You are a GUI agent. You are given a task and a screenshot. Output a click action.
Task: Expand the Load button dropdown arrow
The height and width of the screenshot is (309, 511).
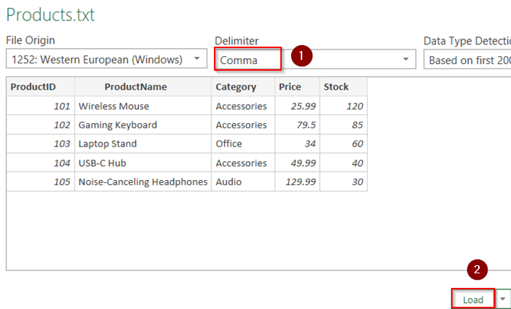pos(503,299)
